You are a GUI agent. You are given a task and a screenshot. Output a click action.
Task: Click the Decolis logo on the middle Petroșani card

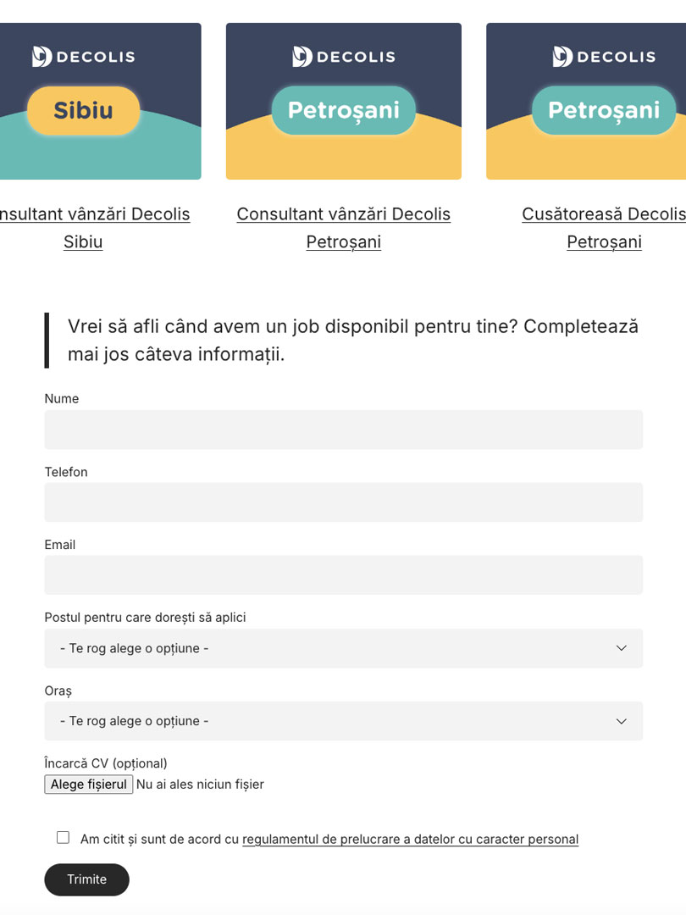(344, 57)
